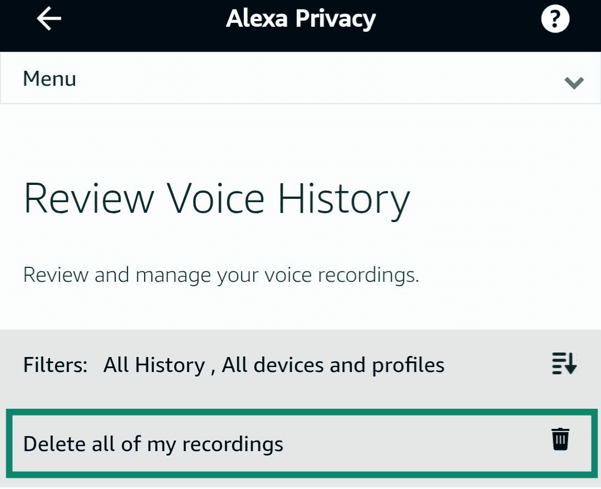This screenshot has width=601, height=489.
Task: Tap the back navigation arrow on the title bar
Action: pos(48,18)
